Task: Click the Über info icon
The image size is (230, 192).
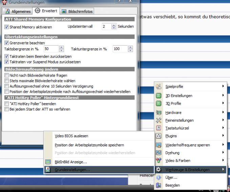Action: (x=159, y=177)
